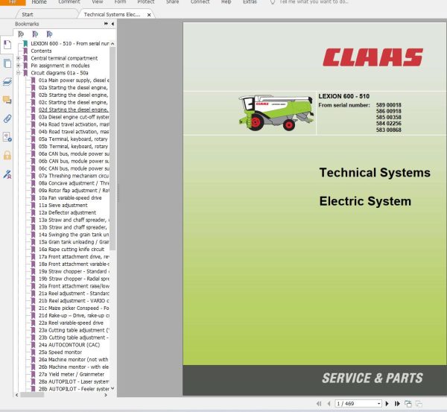Open the Pages thumbnails panel icon
This screenshot has width=447, height=412.
[x=7, y=63]
